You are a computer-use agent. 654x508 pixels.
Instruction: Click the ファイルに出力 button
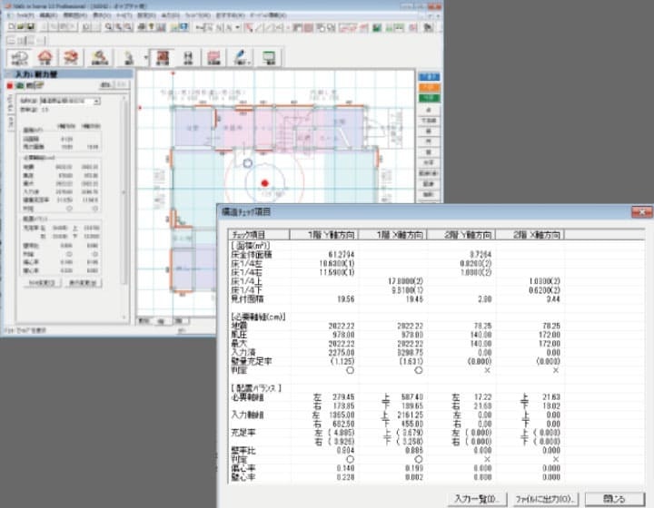click(542, 498)
